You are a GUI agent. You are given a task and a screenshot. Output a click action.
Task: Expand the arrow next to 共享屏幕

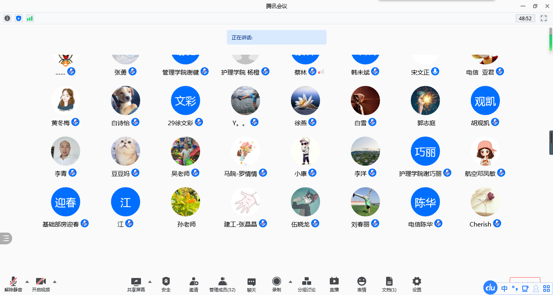tap(150, 282)
